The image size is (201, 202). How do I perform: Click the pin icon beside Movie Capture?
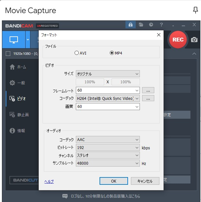point(195,10)
